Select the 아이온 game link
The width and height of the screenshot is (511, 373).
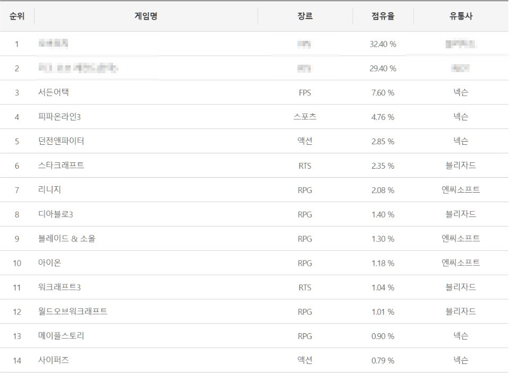[x=49, y=263]
